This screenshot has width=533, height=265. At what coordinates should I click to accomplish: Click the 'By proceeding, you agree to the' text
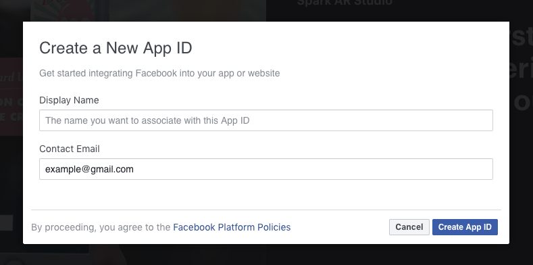tap(101, 227)
